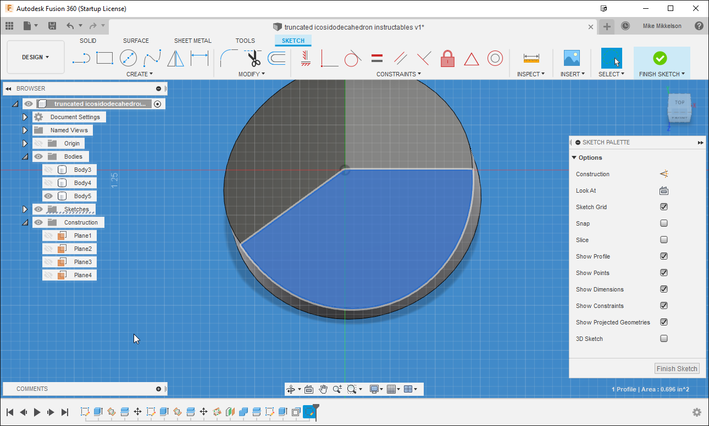This screenshot has height=426, width=709.
Task: Enable the Construction mode in Sketch Palette
Action: [663, 173]
